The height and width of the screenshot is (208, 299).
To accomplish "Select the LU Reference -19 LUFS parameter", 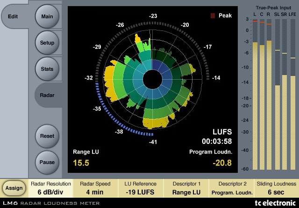I will coord(140,188).
